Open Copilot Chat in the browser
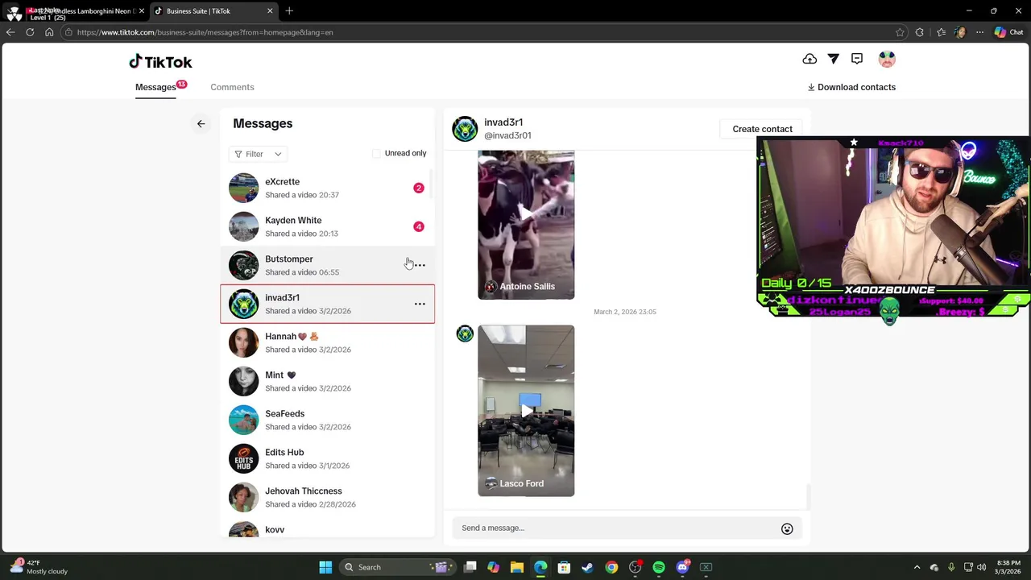Viewport: 1031px width, 580px height. click(1008, 32)
